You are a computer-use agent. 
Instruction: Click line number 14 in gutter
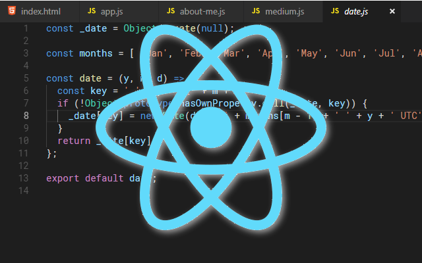click(x=24, y=191)
